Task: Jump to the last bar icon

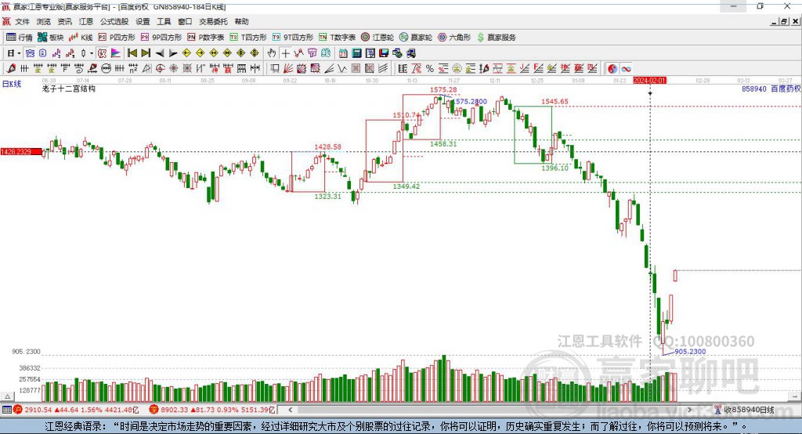Action: point(146,53)
